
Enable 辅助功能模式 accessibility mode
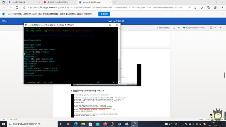click(x=163, y=28)
